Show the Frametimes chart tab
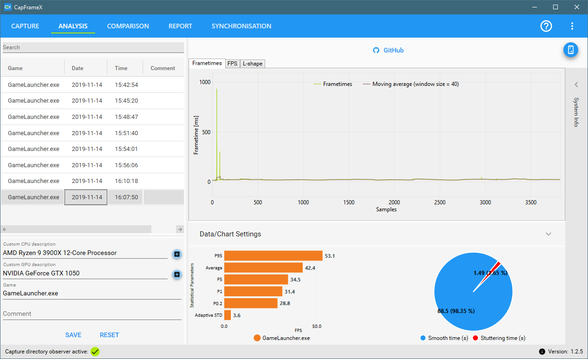The height and width of the screenshot is (359, 588). coord(207,63)
